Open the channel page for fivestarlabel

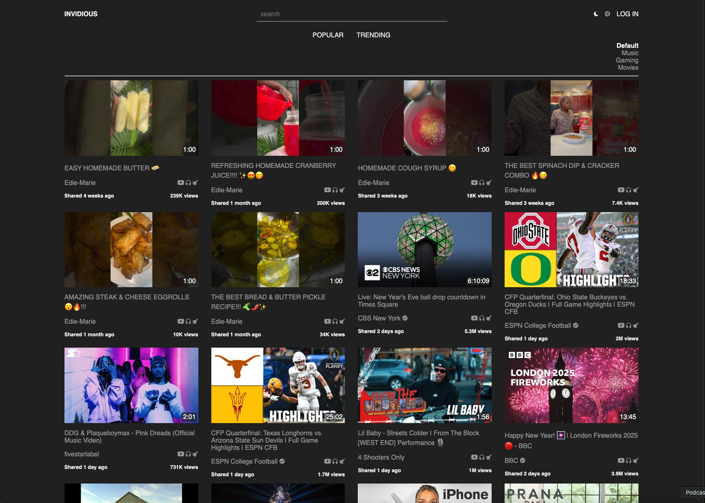coord(81,454)
